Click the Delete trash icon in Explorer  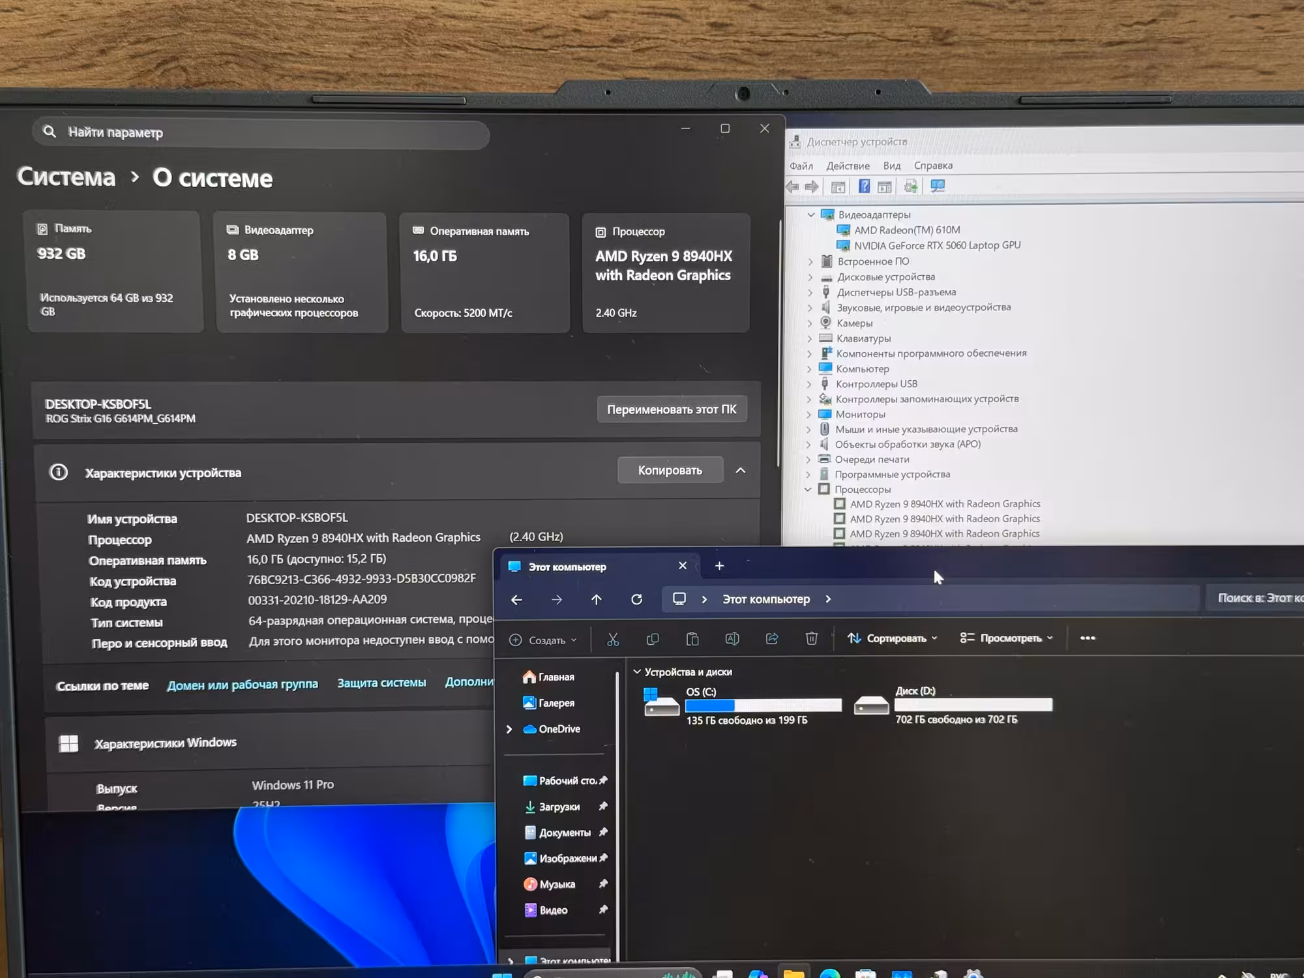click(812, 638)
